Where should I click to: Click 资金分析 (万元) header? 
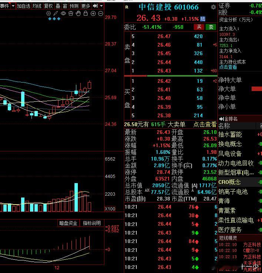point(236,20)
